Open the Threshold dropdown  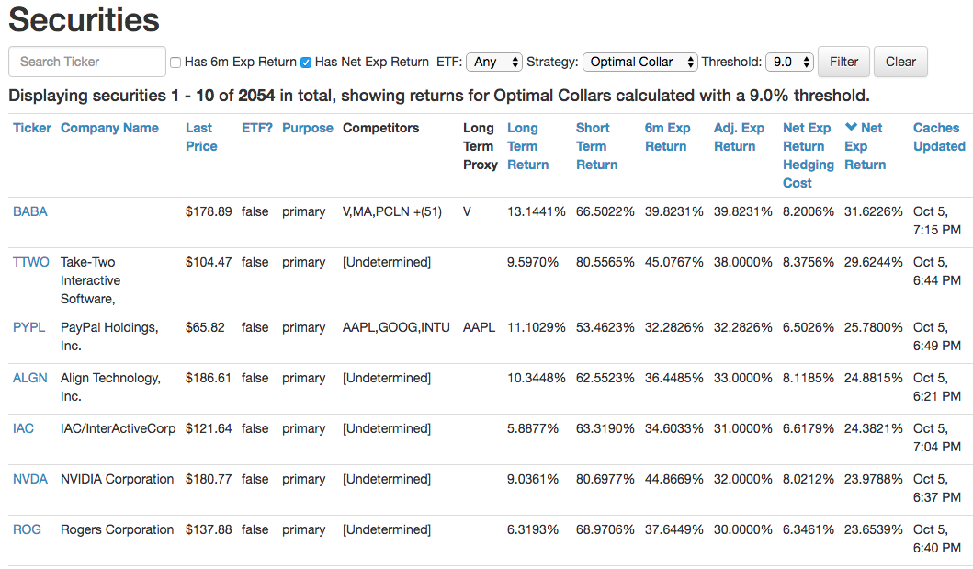(789, 63)
